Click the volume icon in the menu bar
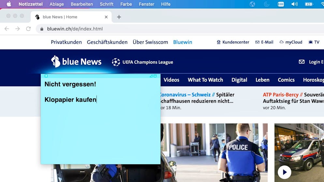This screenshot has width=324, height=182. [294, 4]
